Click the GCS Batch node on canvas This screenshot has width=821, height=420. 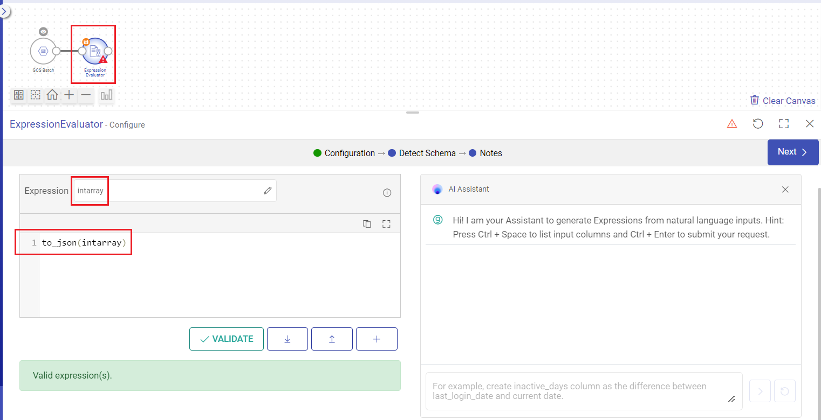coord(43,51)
